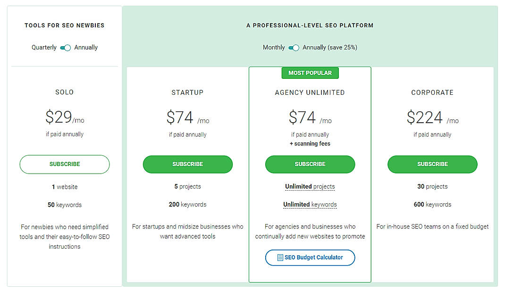Subscribe to the Solo plan
This screenshot has width=505, height=292.
tap(64, 164)
